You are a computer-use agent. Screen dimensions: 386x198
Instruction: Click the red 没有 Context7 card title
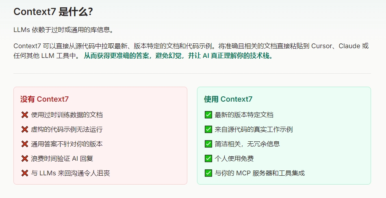(45, 99)
